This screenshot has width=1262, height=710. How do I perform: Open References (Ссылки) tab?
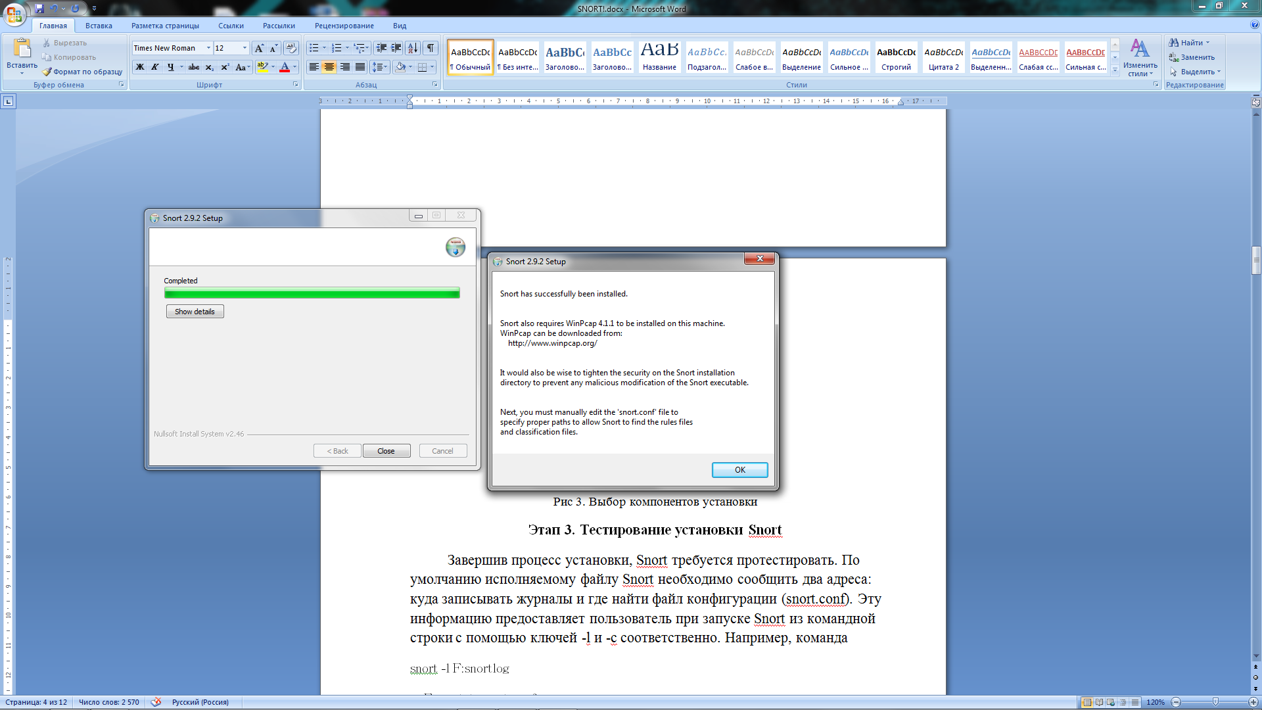[x=231, y=26]
